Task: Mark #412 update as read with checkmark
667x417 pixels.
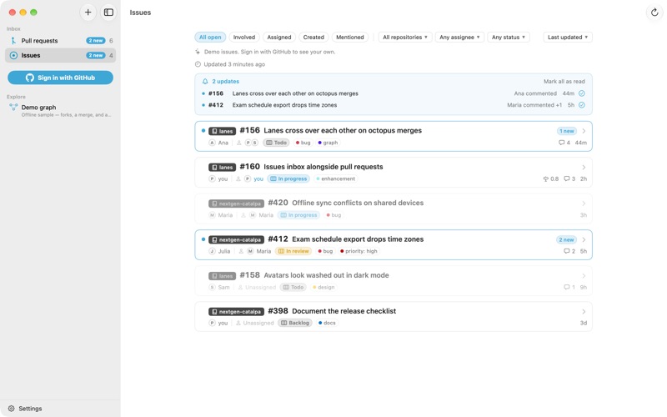Action: pos(581,105)
